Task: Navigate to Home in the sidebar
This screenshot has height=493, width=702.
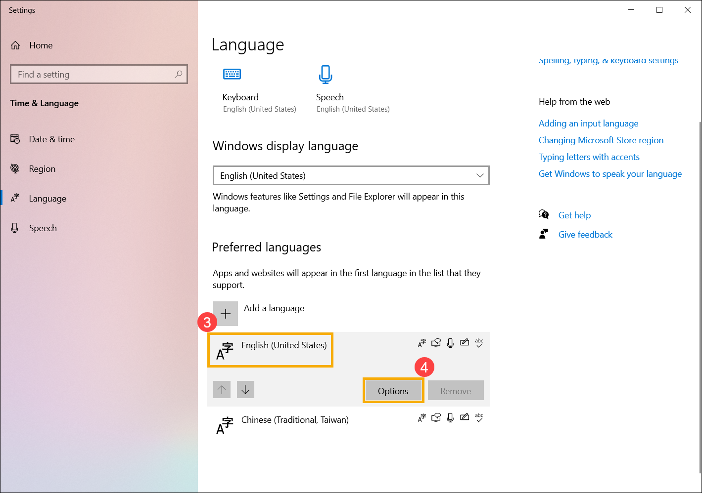Action: coord(41,45)
